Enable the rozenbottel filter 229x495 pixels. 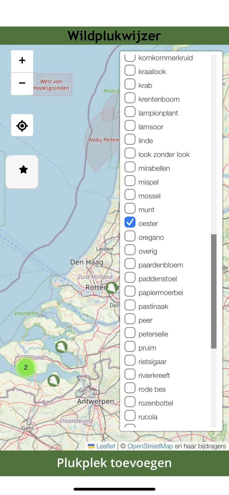click(130, 402)
